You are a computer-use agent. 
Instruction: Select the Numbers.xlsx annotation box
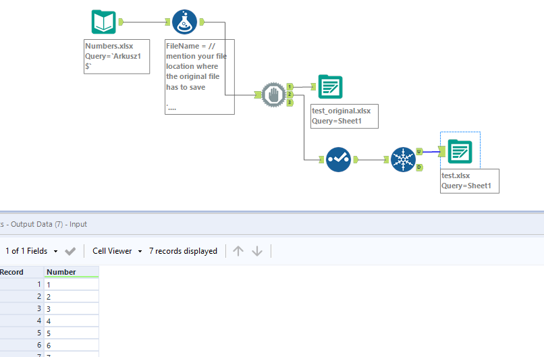117,57
